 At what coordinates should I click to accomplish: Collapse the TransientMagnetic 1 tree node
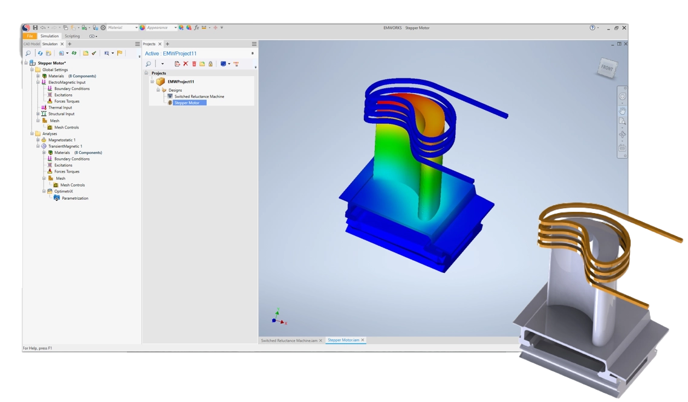pyautogui.click(x=37, y=146)
